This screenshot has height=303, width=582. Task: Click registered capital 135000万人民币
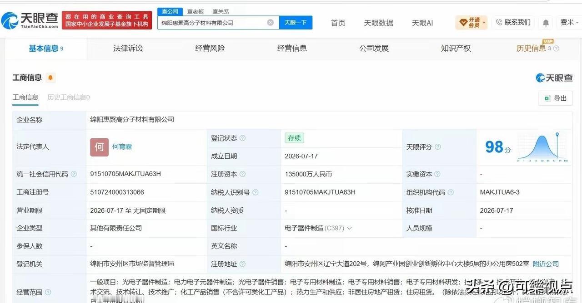click(308, 174)
